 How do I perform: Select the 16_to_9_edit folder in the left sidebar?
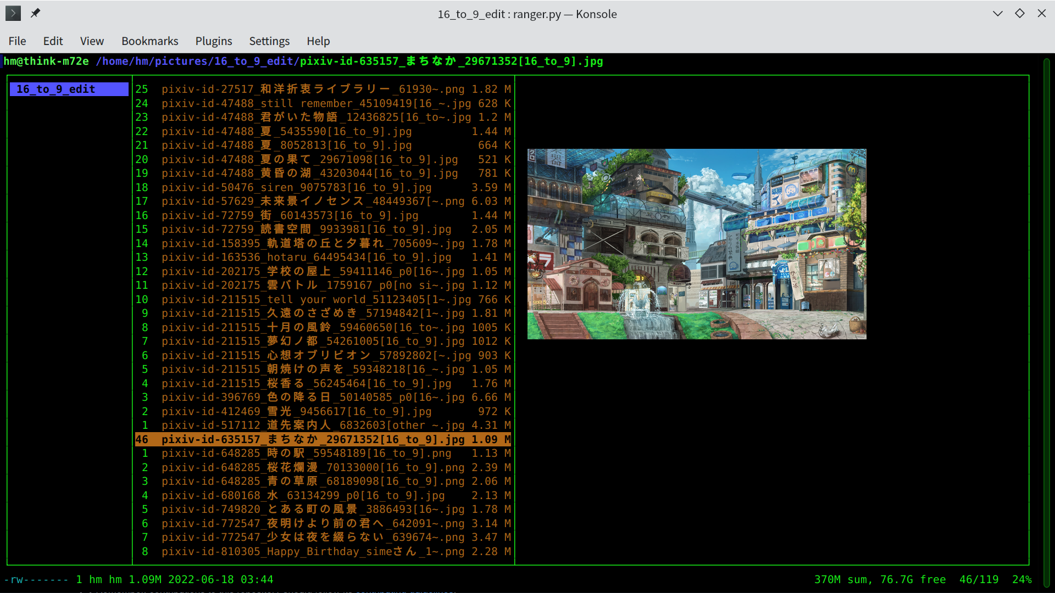[69, 88]
